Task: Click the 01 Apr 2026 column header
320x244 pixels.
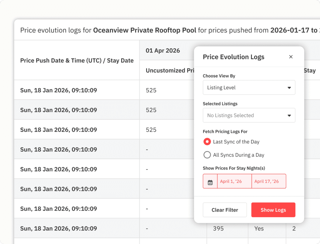Action: tap(162, 51)
